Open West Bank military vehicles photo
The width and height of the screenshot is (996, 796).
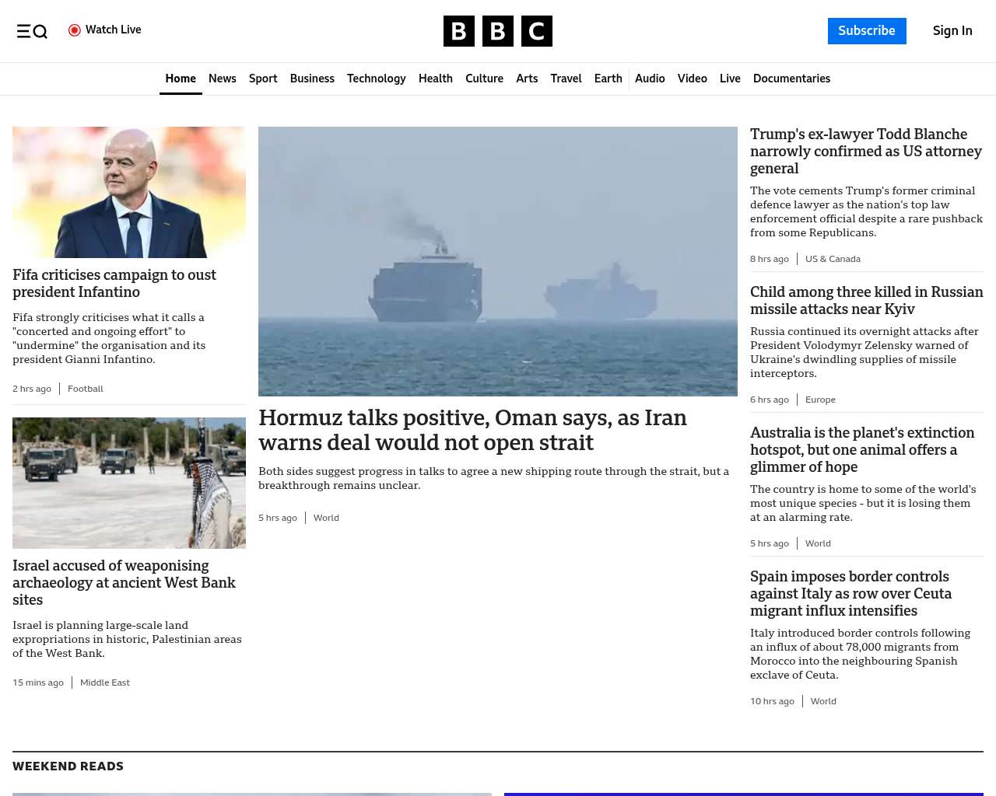click(129, 483)
